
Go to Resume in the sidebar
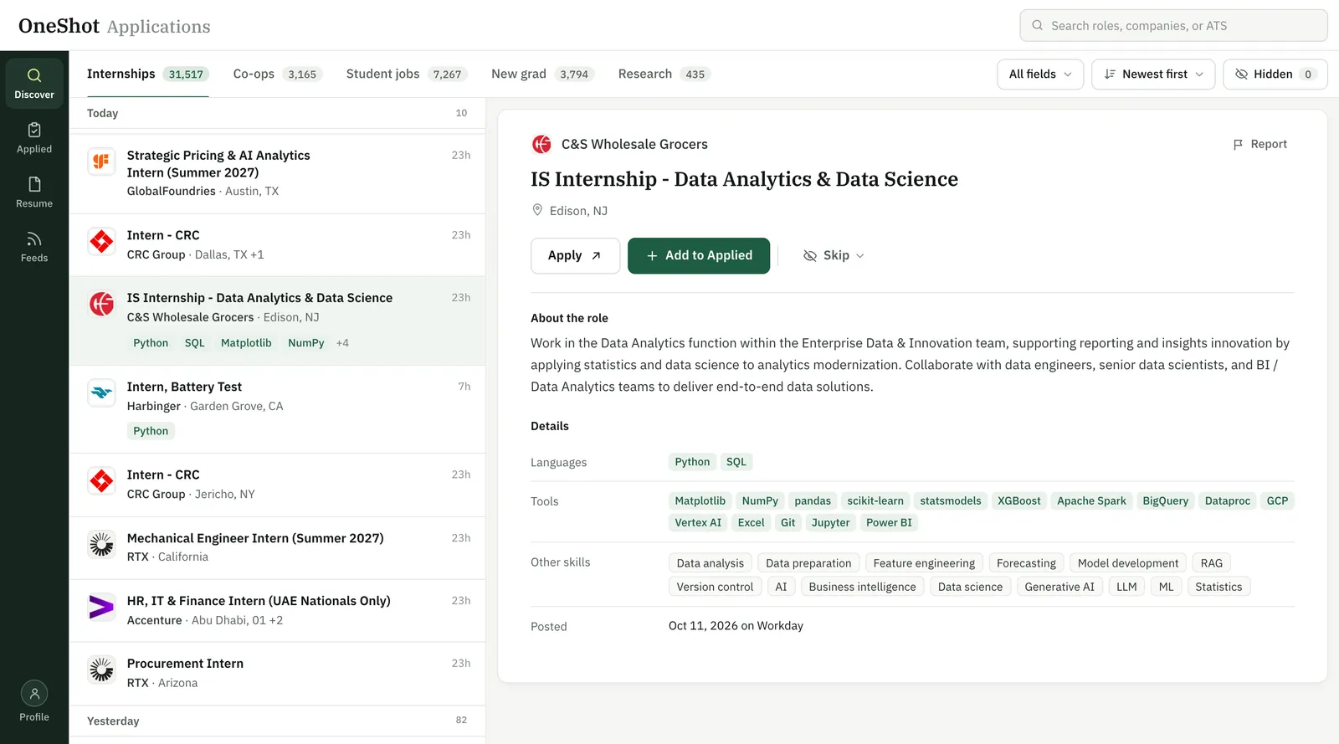click(34, 192)
